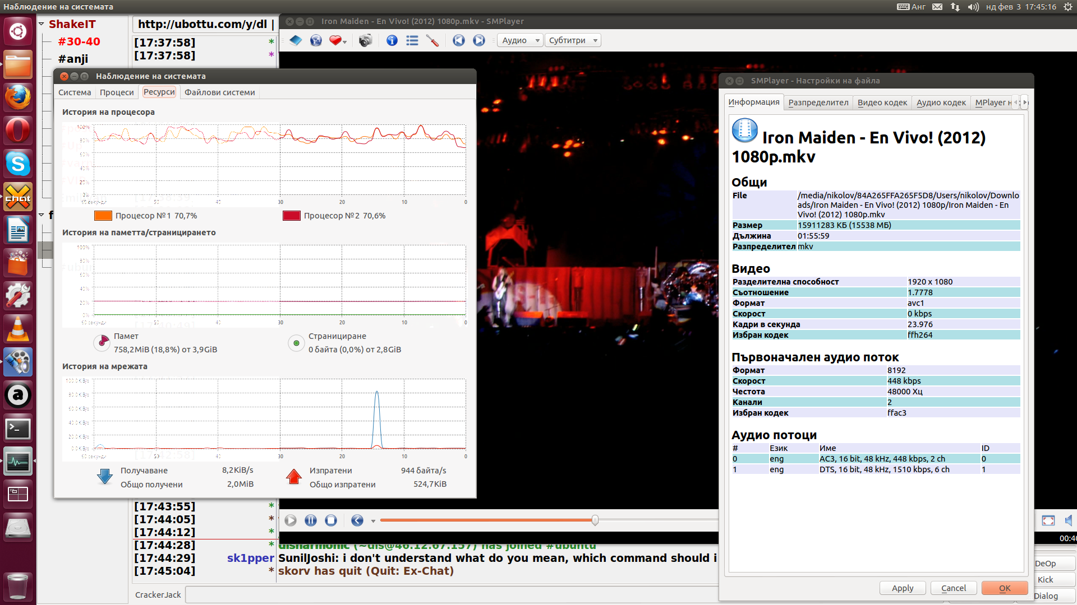The width and height of the screenshot is (1077, 605).
Task: Select the #30-40 channel
Action: 79,41
